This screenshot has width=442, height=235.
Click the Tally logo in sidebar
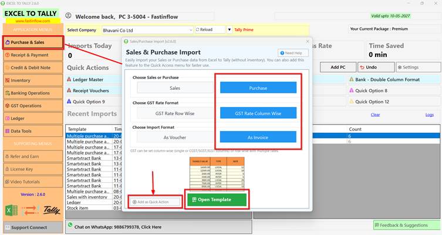52,210
